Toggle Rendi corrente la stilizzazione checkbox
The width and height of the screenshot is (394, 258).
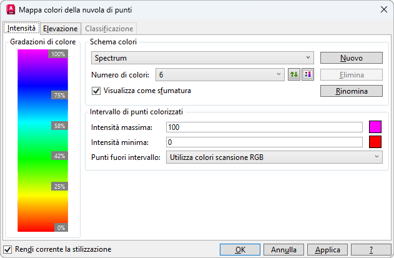pos(7,249)
